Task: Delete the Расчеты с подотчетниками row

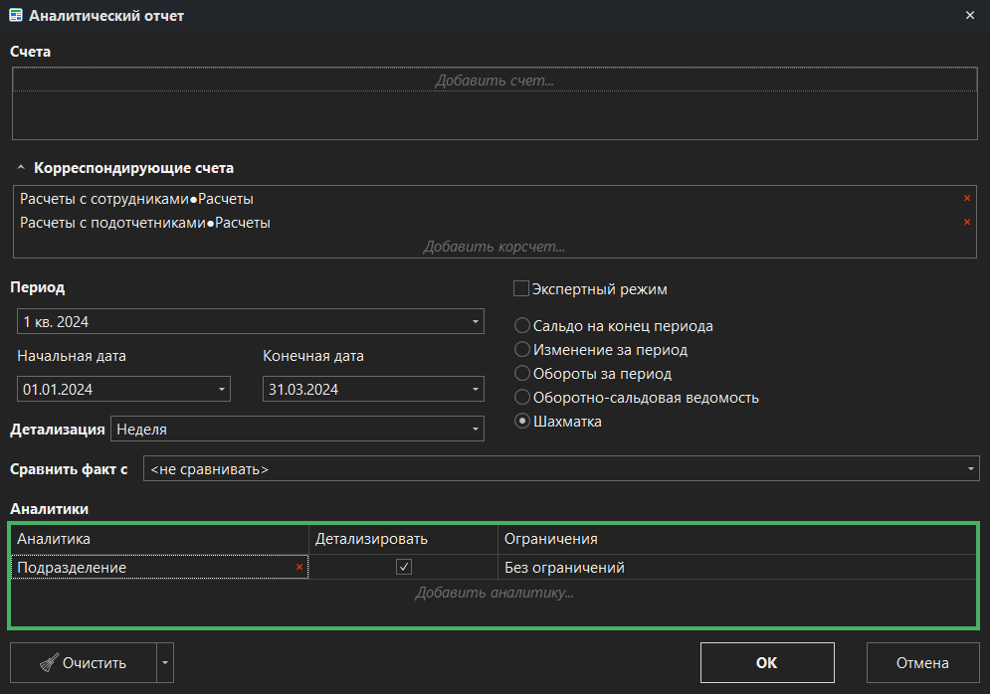Action: pos(966,222)
